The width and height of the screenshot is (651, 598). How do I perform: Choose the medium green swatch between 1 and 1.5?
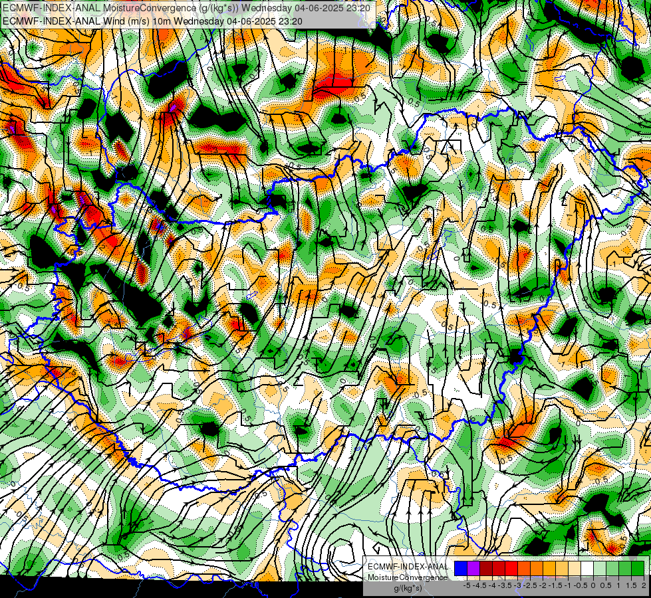(625, 568)
